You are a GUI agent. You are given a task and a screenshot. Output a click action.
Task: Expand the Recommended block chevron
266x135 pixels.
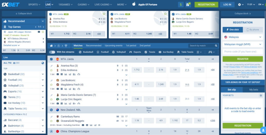pyautogui.click(x=43, y=21)
